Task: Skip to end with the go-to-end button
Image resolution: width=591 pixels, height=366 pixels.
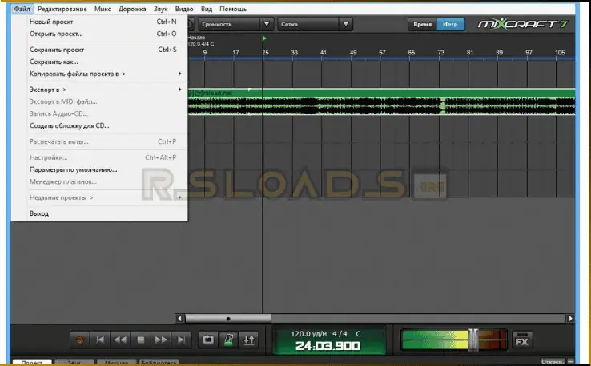Action: (x=182, y=340)
